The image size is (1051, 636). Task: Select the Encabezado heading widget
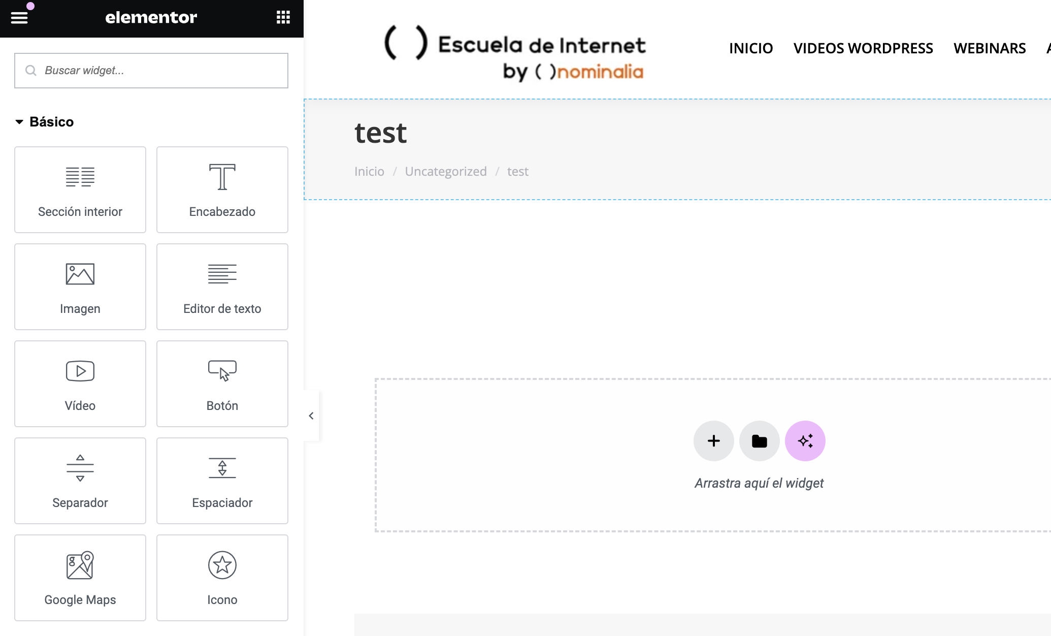point(222,190)
